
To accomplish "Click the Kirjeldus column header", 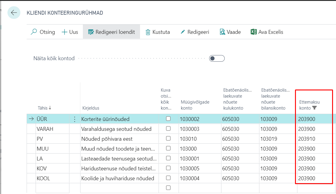I will (x=91, y=108).
